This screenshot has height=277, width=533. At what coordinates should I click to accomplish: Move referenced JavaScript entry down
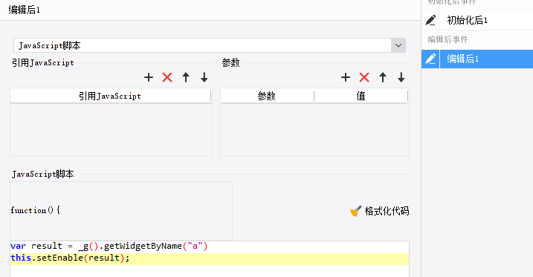tap(204, 77)
